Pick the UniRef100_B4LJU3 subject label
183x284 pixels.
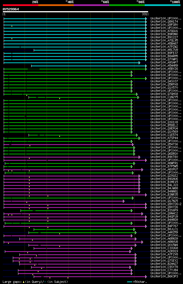164,185
